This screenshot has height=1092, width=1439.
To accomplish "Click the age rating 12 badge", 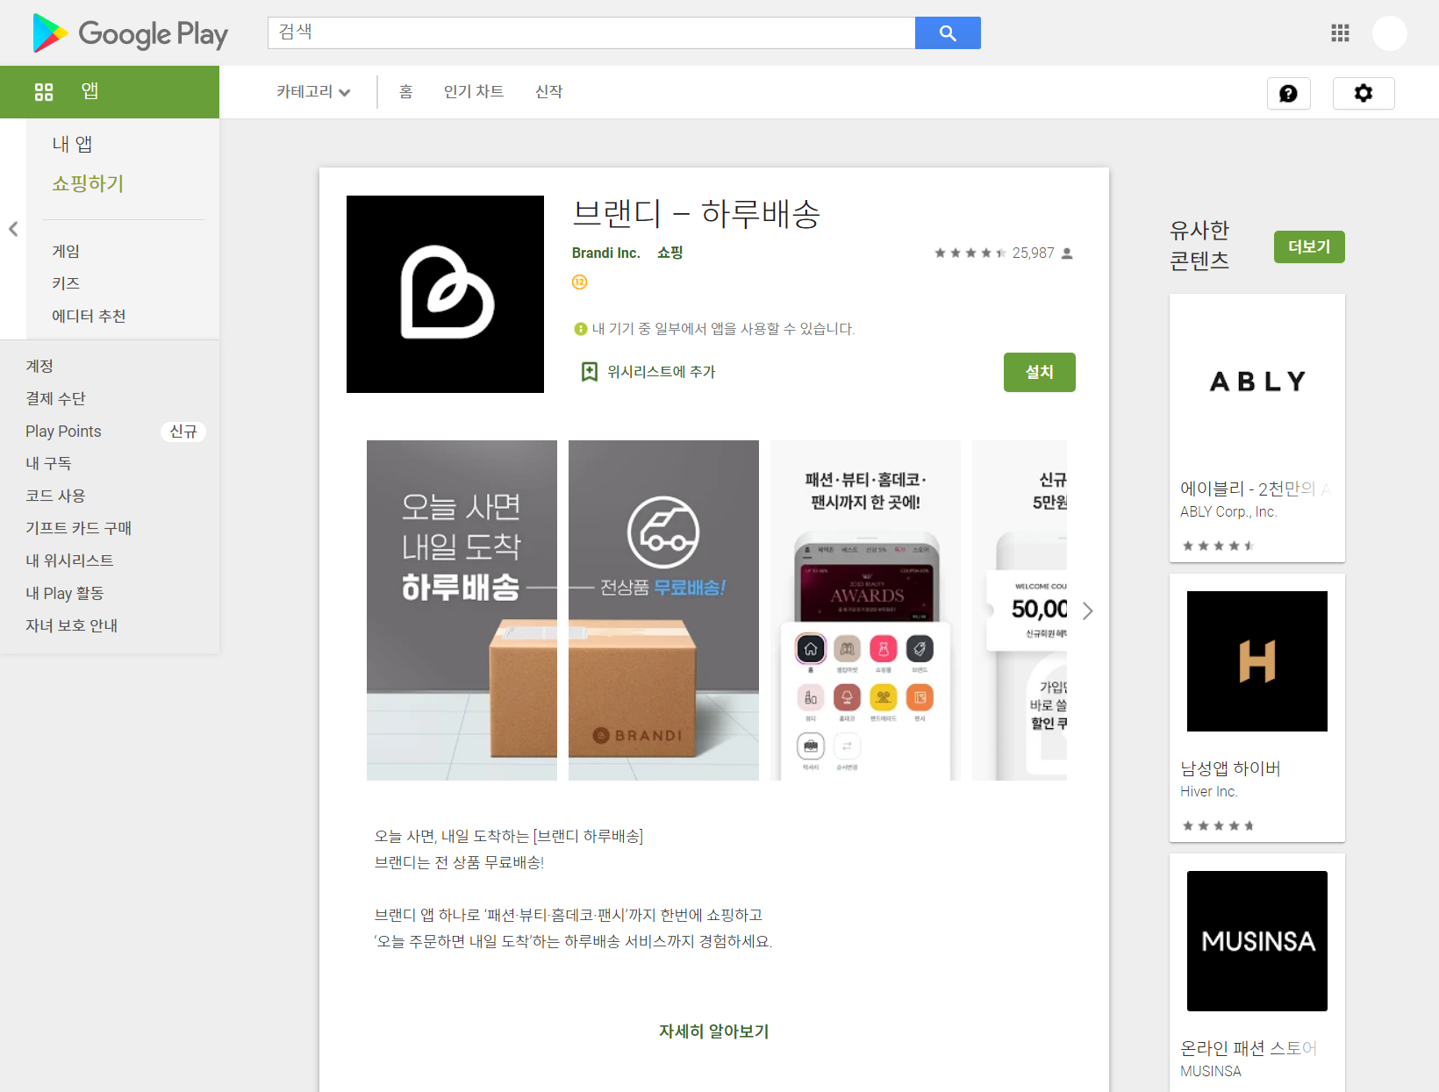I will [579, 282].
